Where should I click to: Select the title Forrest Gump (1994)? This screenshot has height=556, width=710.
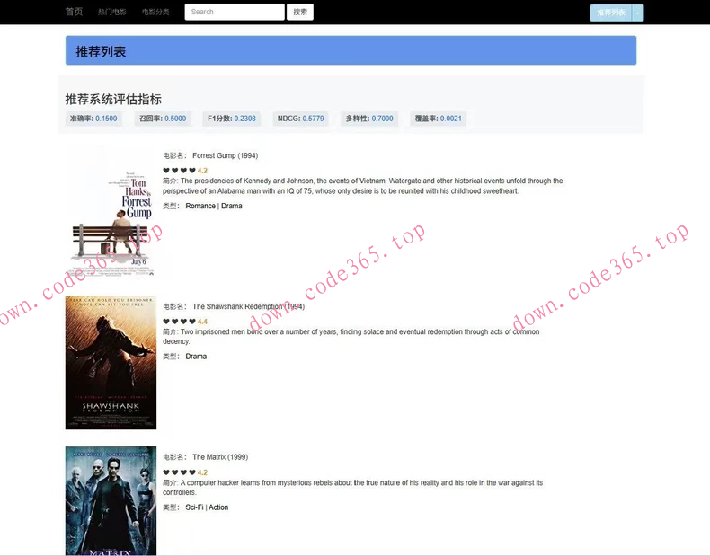[225, 155]
